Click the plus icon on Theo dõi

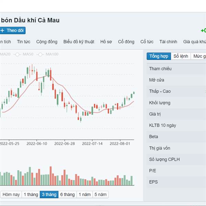2,31
